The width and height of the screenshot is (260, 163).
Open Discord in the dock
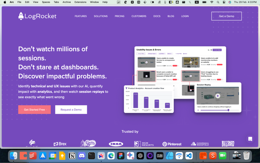pyautogui.click(x=82, y=156)
